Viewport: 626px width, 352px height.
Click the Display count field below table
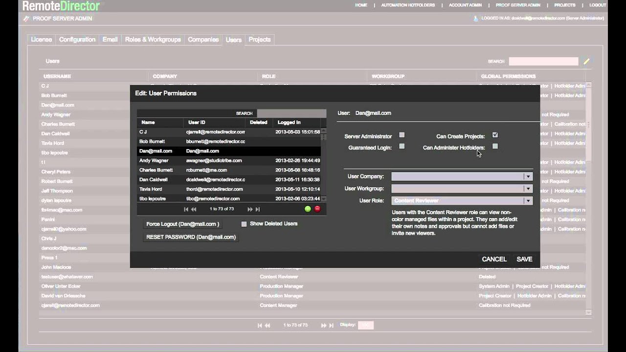click(365, 325)
